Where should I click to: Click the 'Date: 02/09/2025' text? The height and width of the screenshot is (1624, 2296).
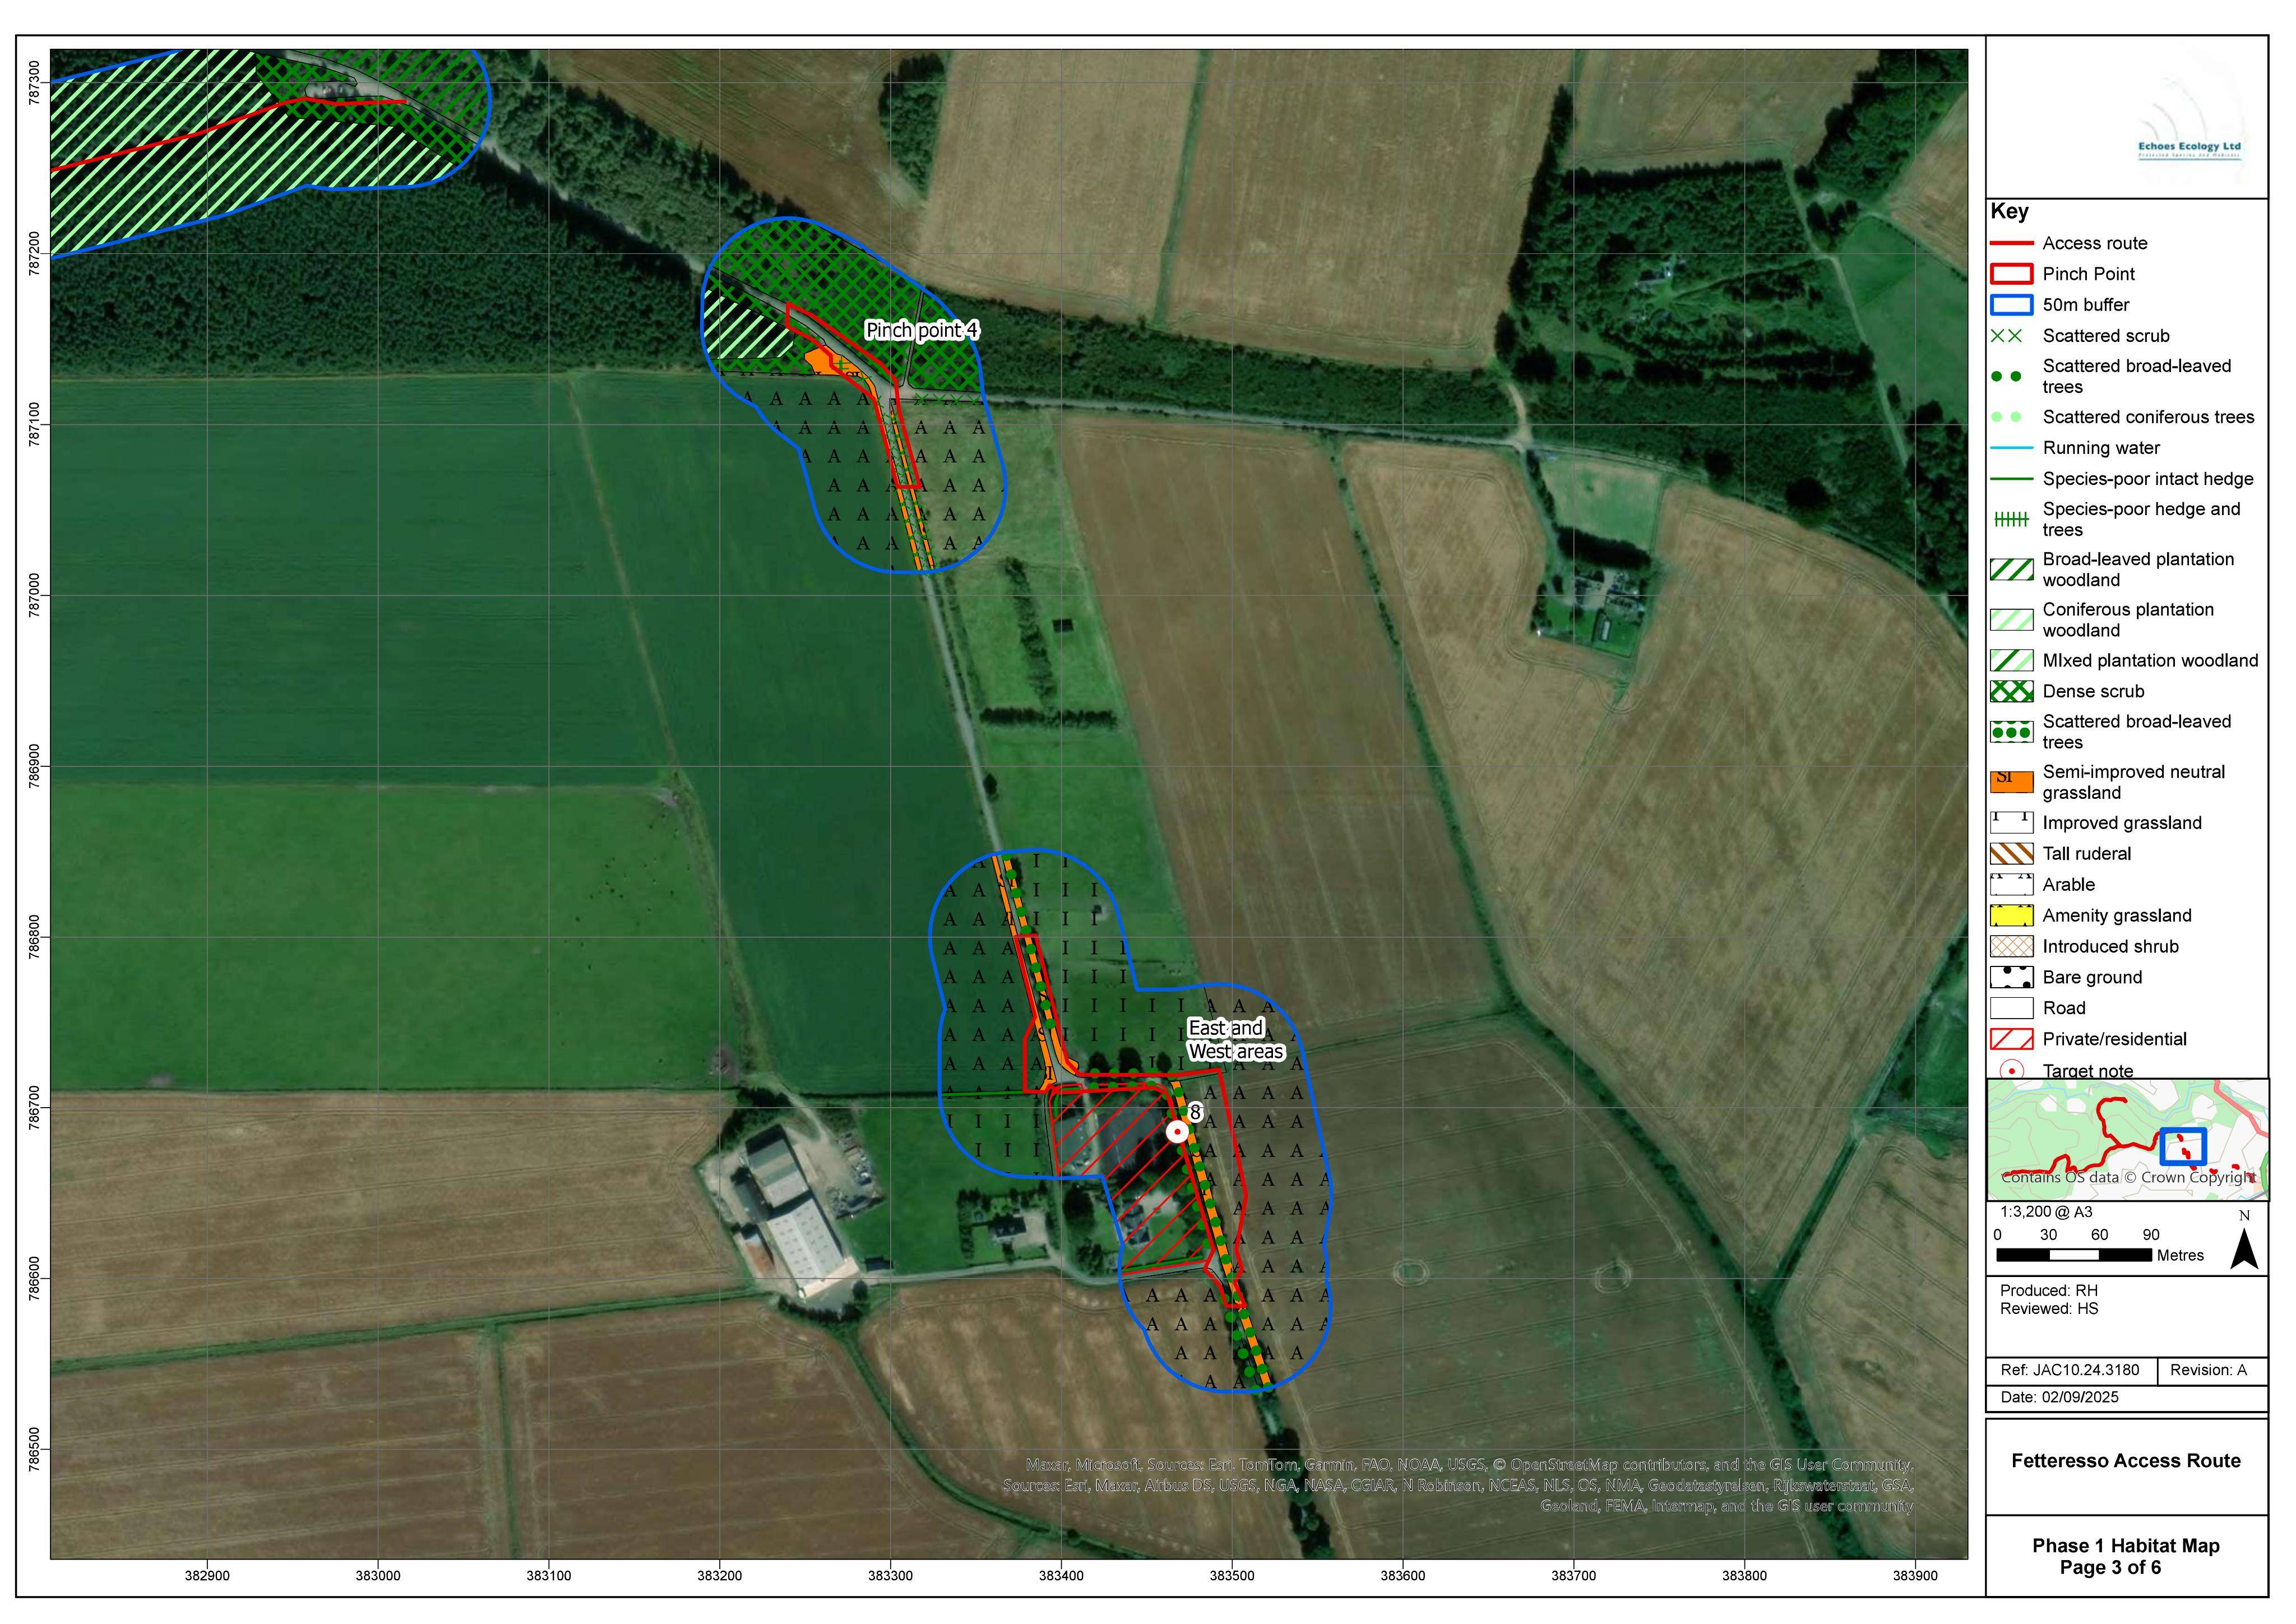(x=2059, y=1398)
